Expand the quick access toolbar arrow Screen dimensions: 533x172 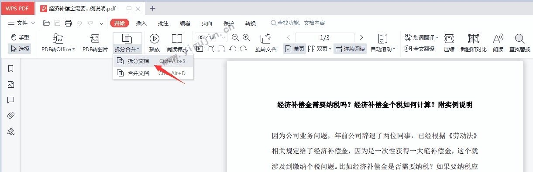[102, 23]
